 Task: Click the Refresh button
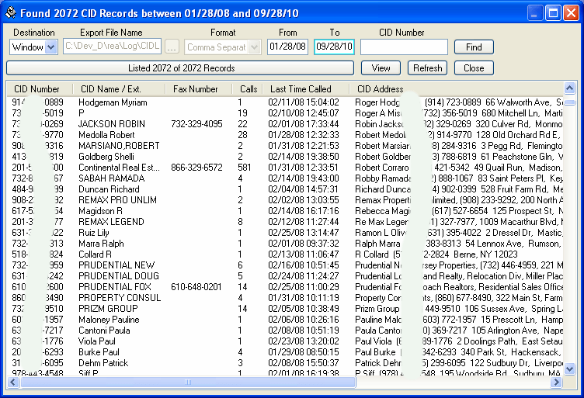pos(428,68)
